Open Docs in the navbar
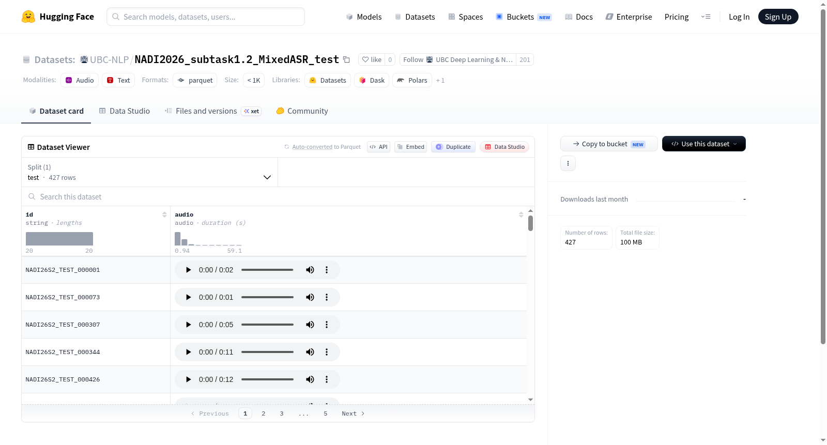This screenshot has width=827, height=445. click(x=579, y=17)
